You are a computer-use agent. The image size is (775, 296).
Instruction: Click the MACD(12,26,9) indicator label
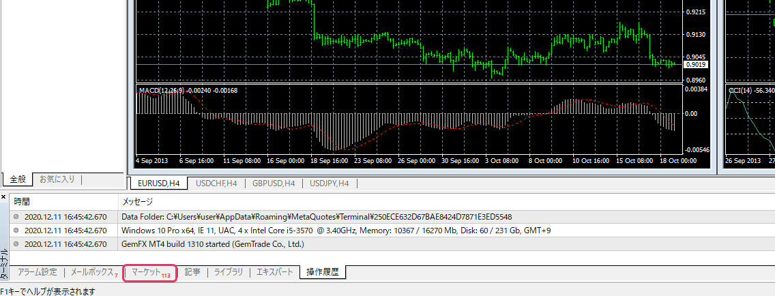[188, 90]
